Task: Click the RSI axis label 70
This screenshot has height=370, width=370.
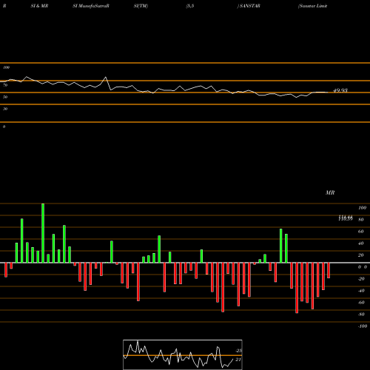Action: (x=5, y=85)
